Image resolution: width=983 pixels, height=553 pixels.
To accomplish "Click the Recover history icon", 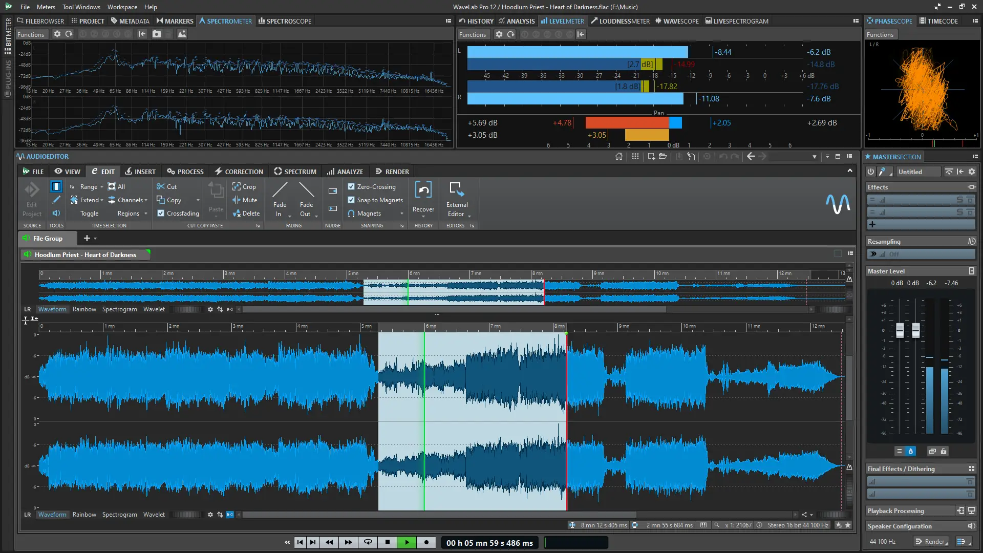I will tap(423, 190).
